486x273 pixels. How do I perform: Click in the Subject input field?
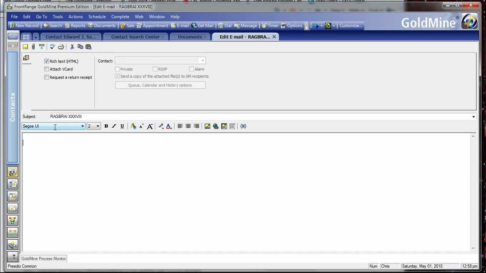click(260, 117)
